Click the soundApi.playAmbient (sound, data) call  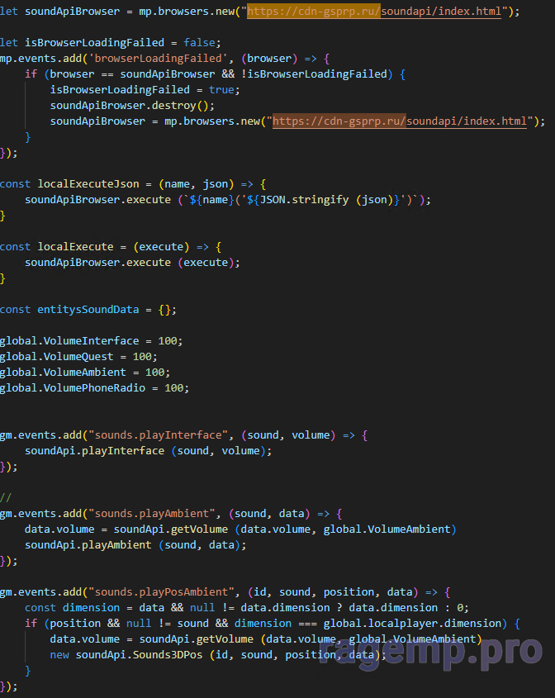click(x=135, y=545)
